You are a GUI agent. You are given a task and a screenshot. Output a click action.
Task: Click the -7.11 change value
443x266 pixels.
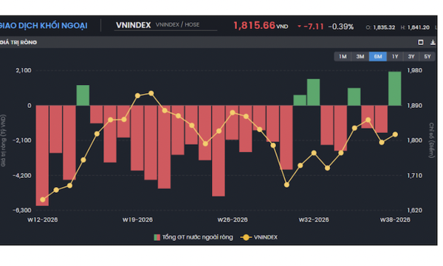(x=314, y=27)
